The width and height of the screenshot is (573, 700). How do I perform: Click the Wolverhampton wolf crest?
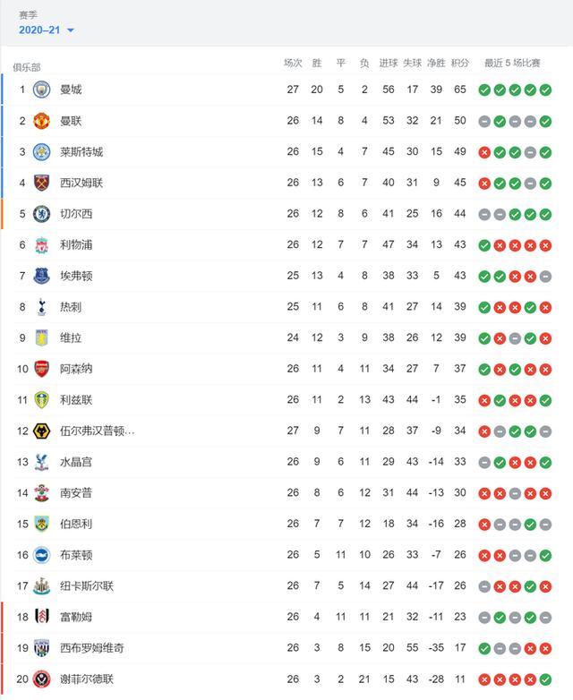pos(41,431)
